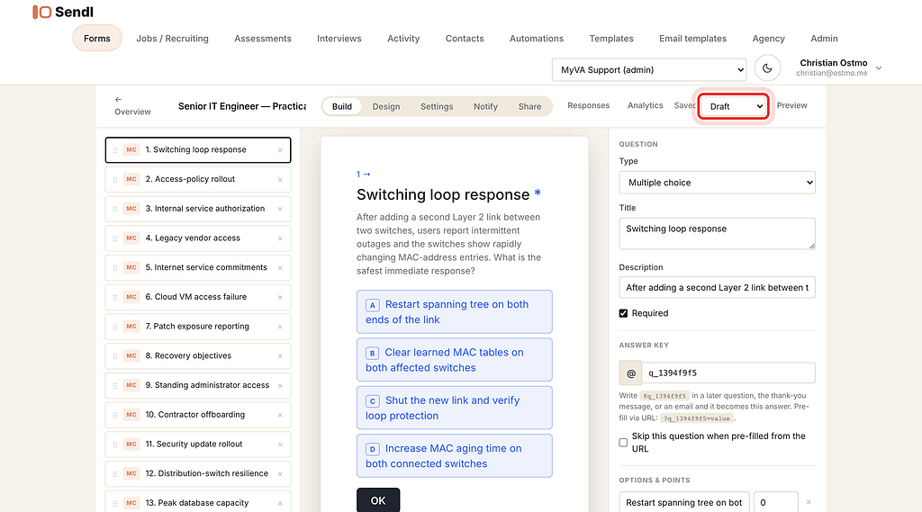Toggle dark mode moon icon
This screenshot has height=512, width=922.
(767, 68)
